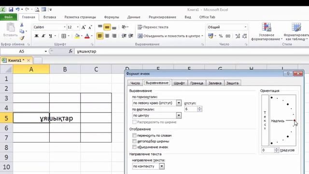
Task: Click the orientation dial Надпись pointer
Action: tap(295, 120)
